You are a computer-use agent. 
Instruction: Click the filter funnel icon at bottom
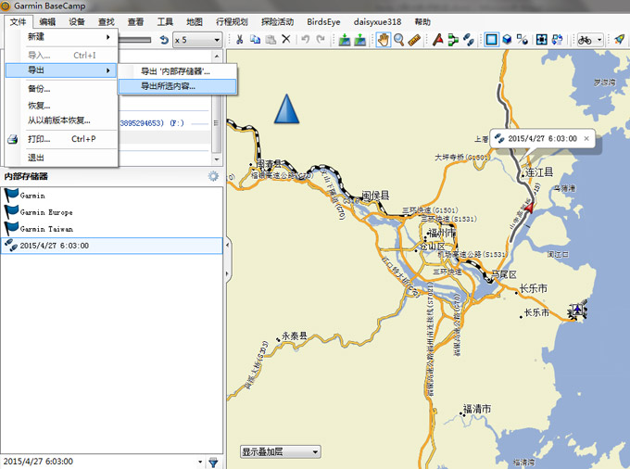coord(213,463)
